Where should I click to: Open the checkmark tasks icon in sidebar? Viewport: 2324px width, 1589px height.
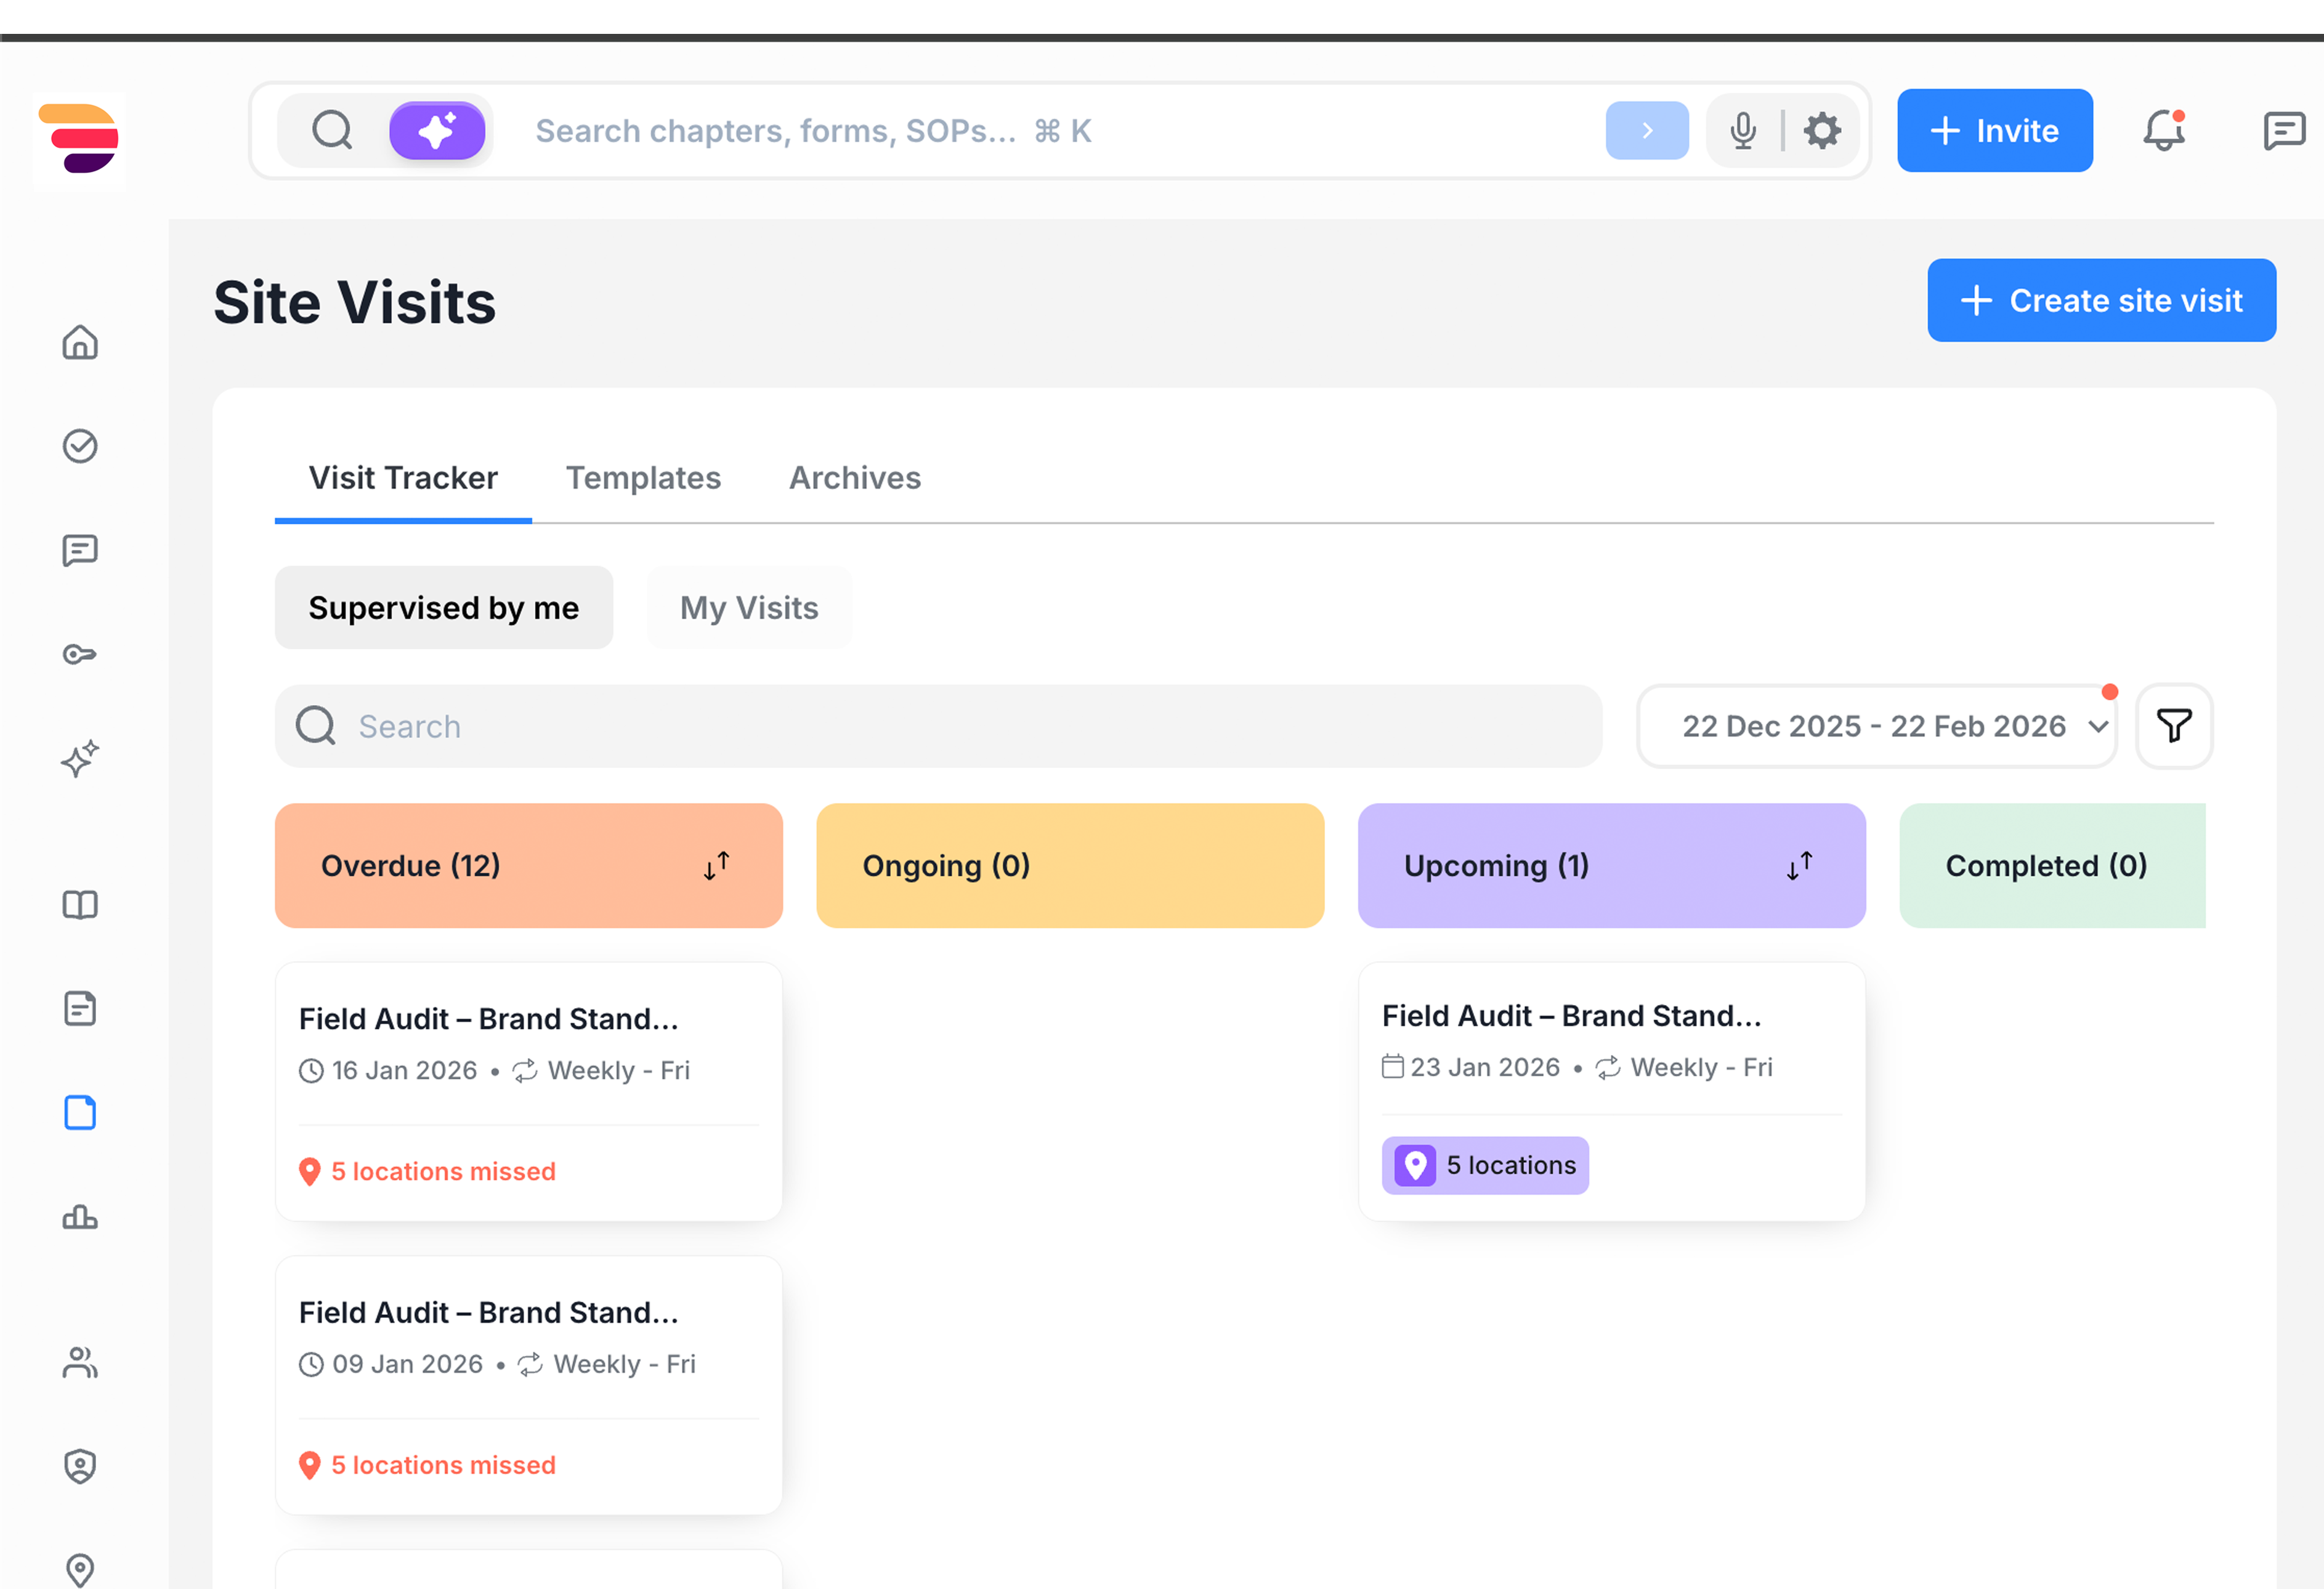pos(80,446)
